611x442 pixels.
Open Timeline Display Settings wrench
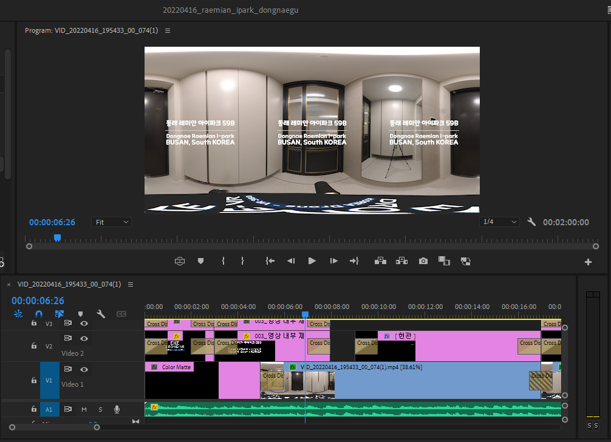[101, 313]
